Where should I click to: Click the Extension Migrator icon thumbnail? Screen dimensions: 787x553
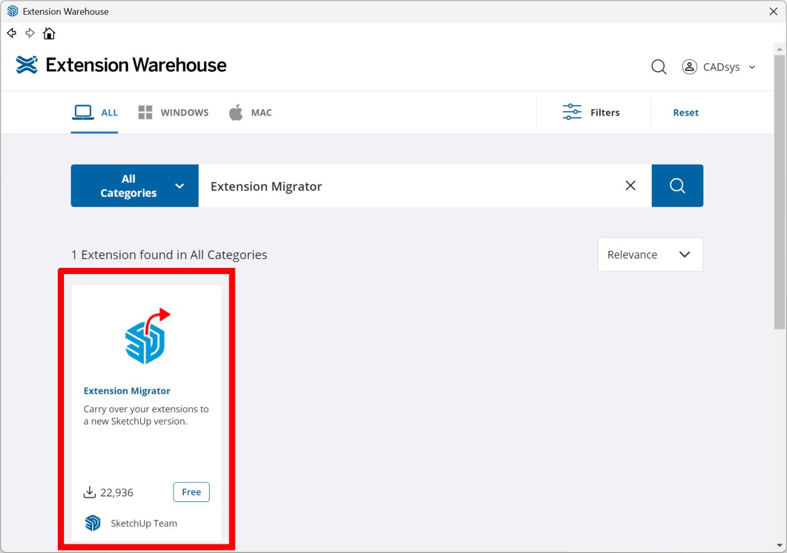pos(147,336)
